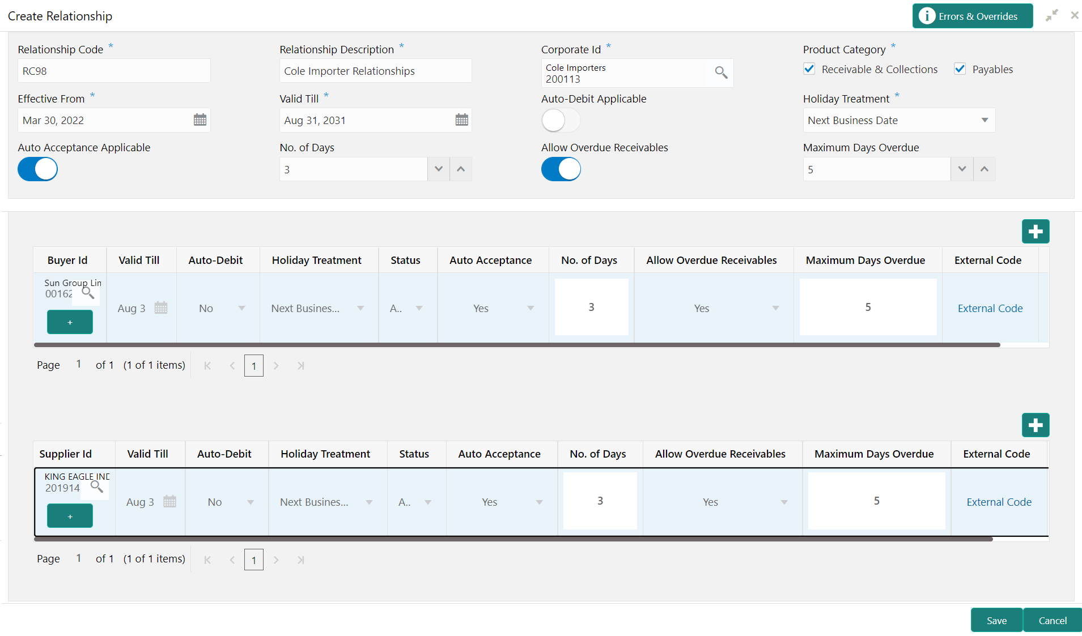Go to previous page of supplier table
1082x636 pixels.
click(x=232, y=560)
